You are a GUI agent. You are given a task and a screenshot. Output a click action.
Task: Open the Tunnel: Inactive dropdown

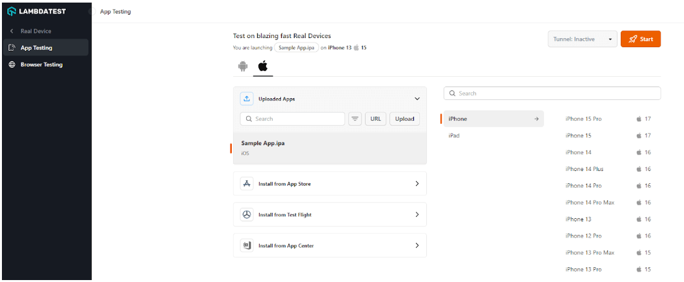click(582, 39)
